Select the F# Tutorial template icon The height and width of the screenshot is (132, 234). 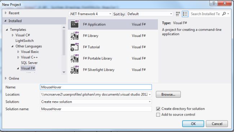coord(75,47)
